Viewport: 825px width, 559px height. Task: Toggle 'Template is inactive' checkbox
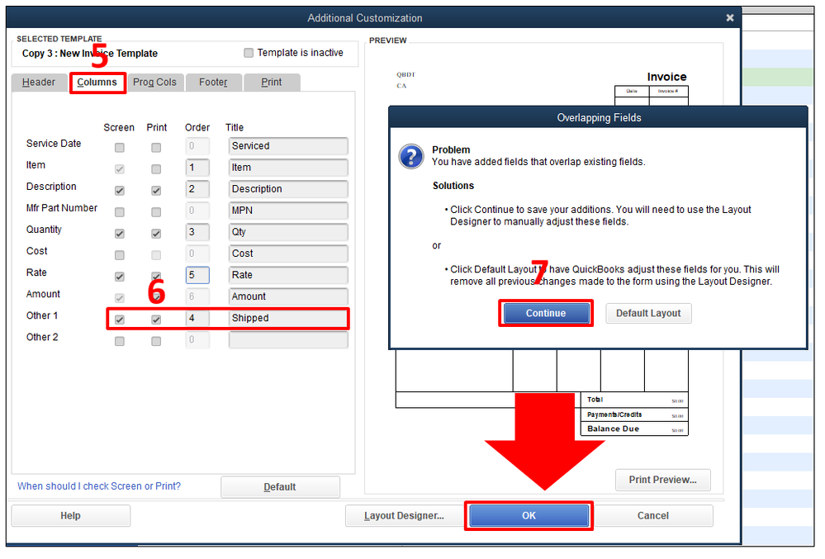(249, 53)
